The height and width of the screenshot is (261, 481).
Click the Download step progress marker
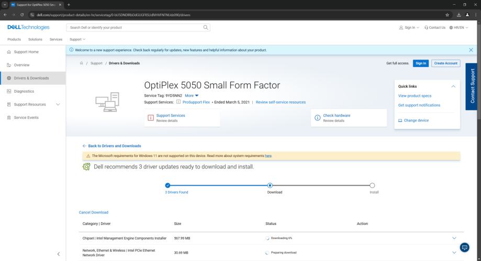pos(270,185)
